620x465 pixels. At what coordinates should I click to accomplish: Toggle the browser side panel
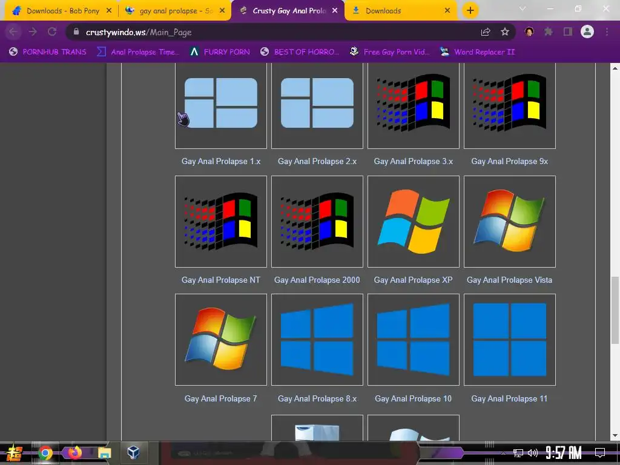coord(568,31)
